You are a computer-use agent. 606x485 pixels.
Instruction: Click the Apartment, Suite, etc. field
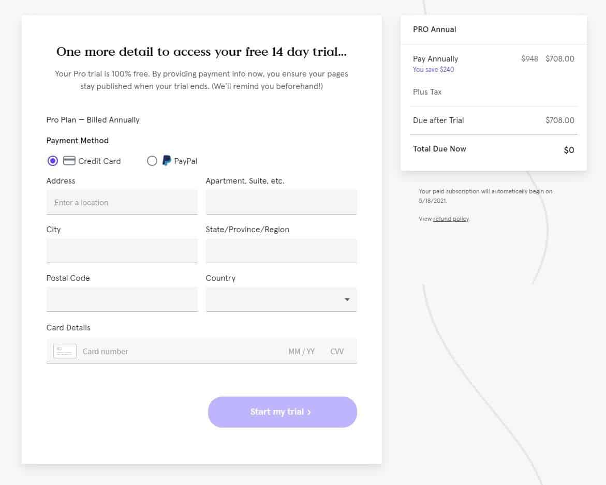tap(281, 202)
